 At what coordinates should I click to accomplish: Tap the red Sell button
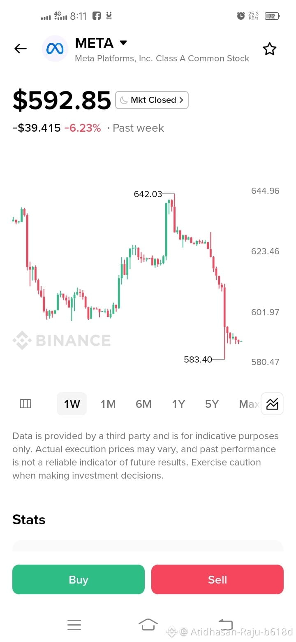(217, 579)
